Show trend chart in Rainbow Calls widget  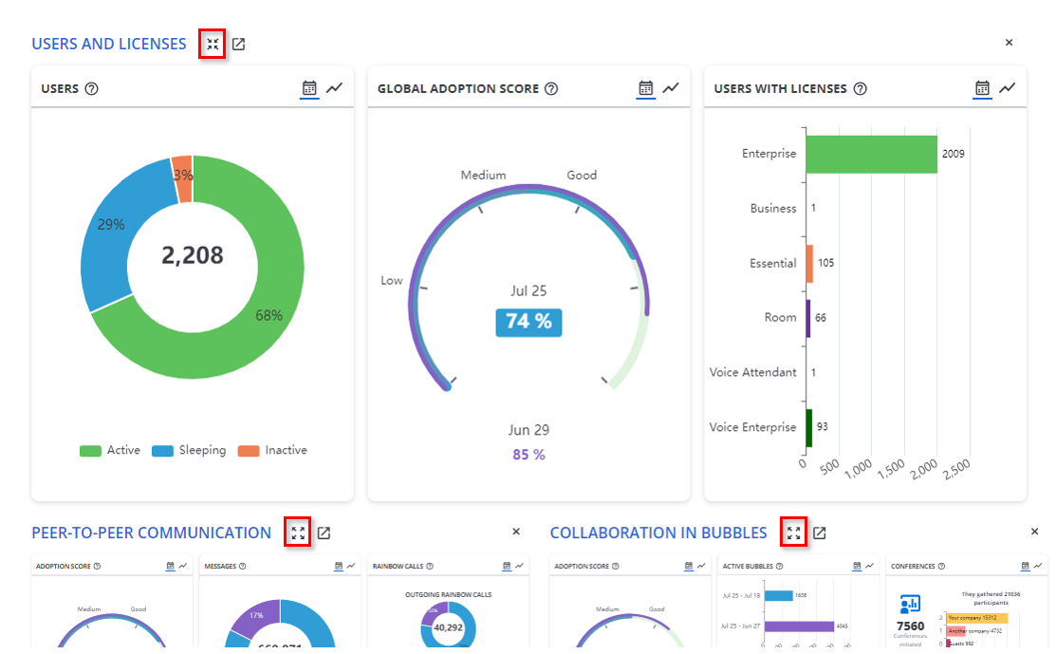click(x=519, y=567)
